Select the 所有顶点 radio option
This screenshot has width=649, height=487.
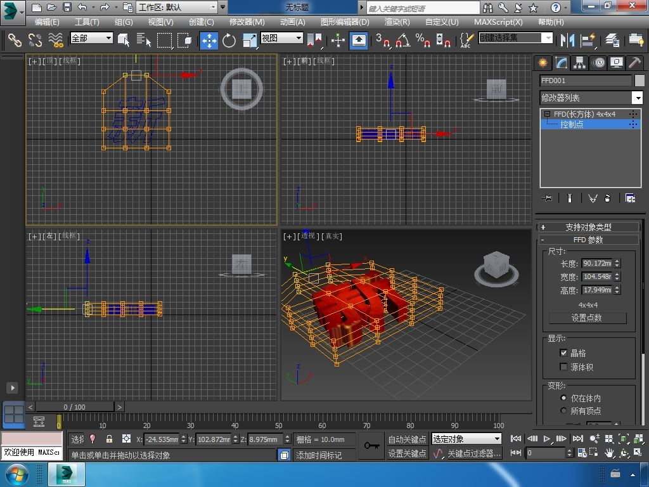[x=563, y=411]
